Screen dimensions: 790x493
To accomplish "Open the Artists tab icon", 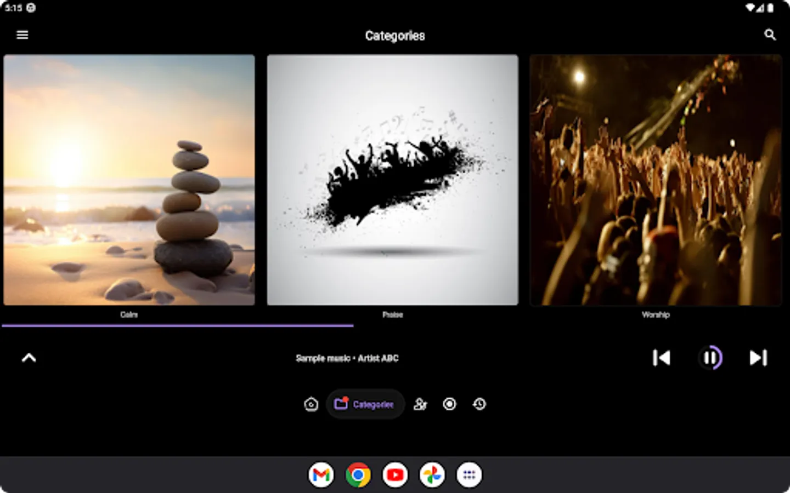I will click(420, 404).
